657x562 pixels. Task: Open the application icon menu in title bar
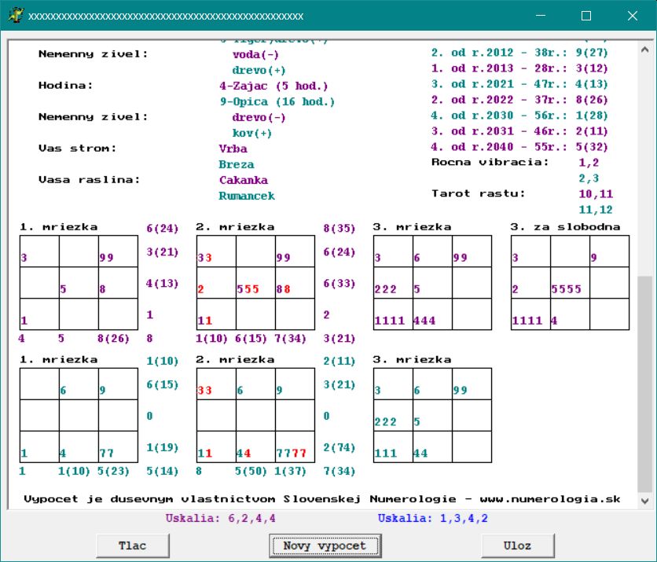tap(16, 16)
